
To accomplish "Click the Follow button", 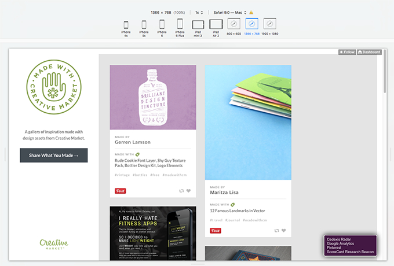I will click(347, 52).
